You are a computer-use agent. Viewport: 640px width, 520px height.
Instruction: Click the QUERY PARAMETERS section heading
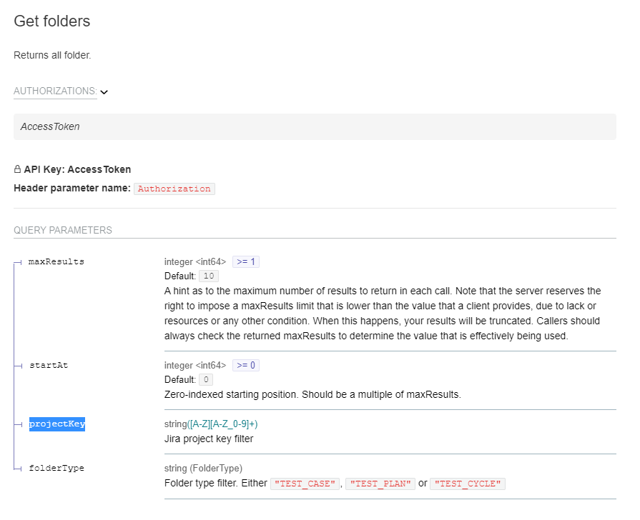tap(63, 231)
